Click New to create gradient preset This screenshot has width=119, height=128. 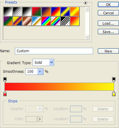click(x=108, y=51)
